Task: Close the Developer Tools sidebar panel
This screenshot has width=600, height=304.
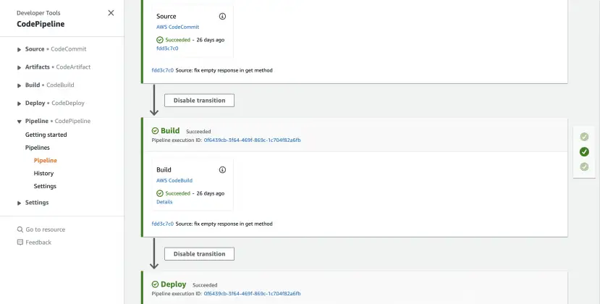Action: 111,13
